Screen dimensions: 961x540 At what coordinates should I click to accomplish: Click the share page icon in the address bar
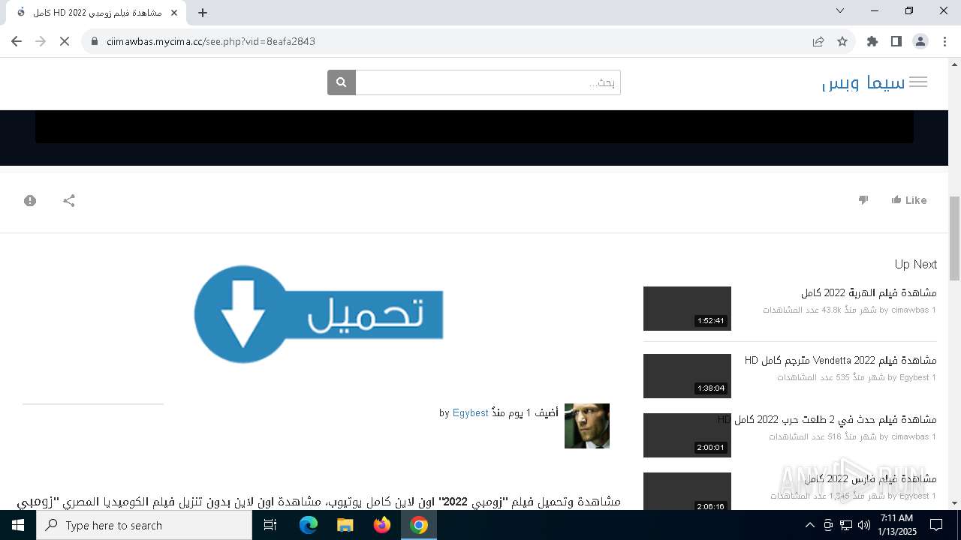pos(818,41)
